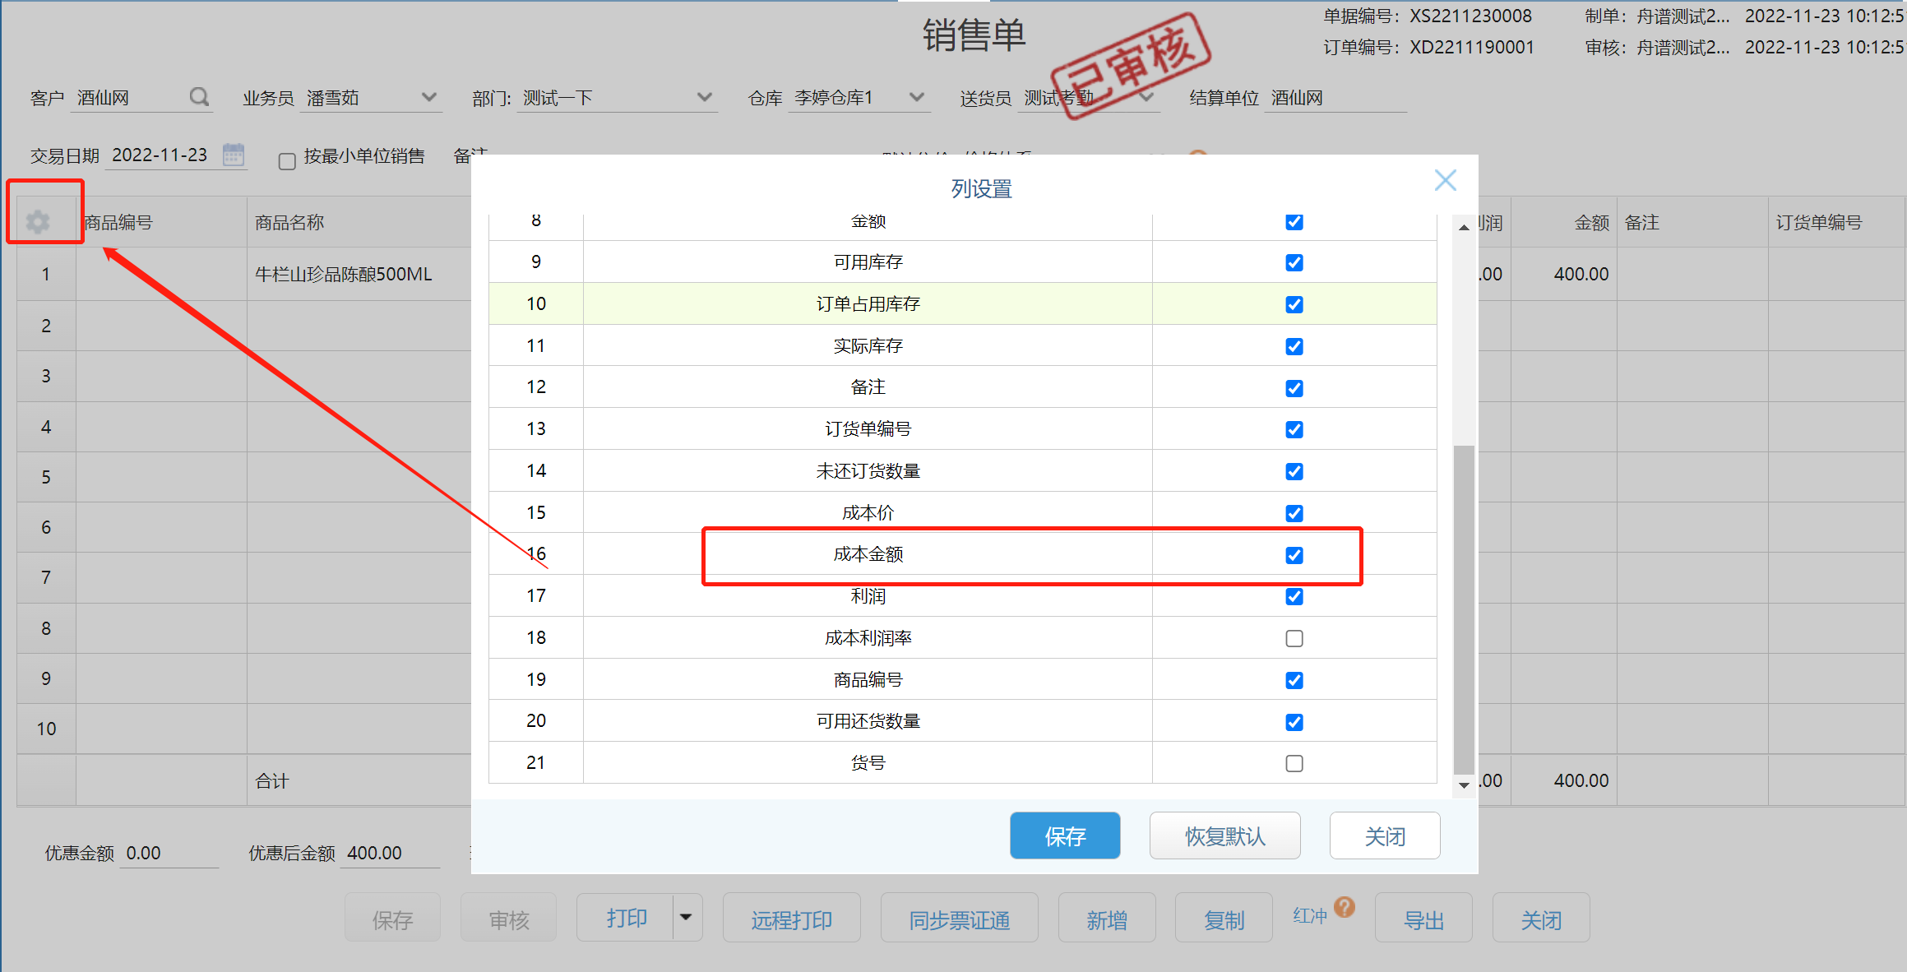1907x972 pixels.
Task: Uncheck the 未还订货数量 column checkbox
Action: coord(1294,471)
